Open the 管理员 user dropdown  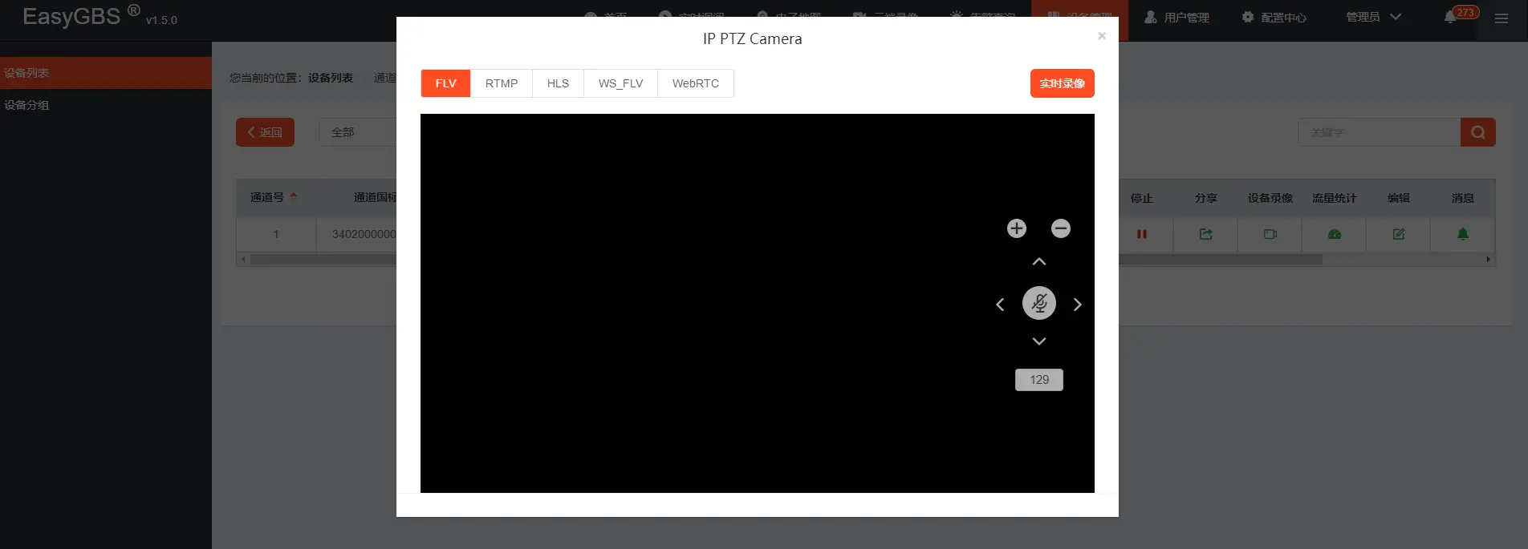point(1373,17)
